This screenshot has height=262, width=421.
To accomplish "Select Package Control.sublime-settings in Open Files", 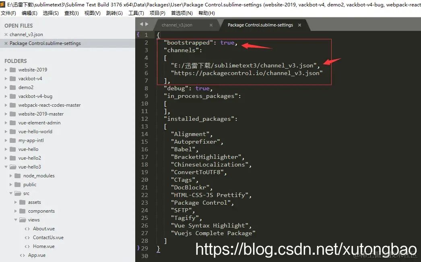I will (x=45, y=43).
